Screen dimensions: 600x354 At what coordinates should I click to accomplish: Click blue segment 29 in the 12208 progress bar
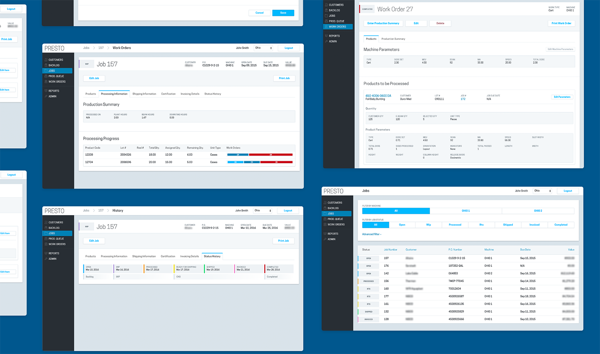click(x=238, y=155)
